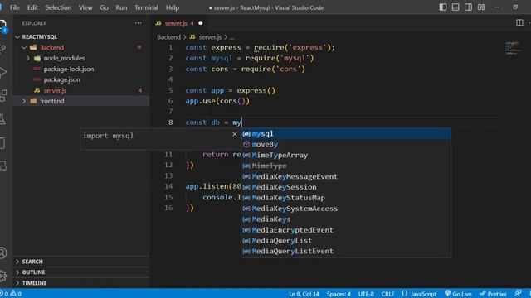Click Prettier status bar item

493,294
